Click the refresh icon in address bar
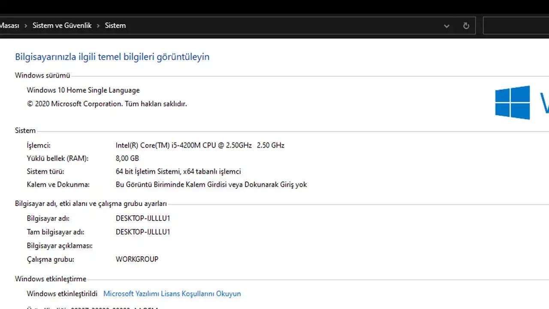The image size is (549, 309). 466,26
